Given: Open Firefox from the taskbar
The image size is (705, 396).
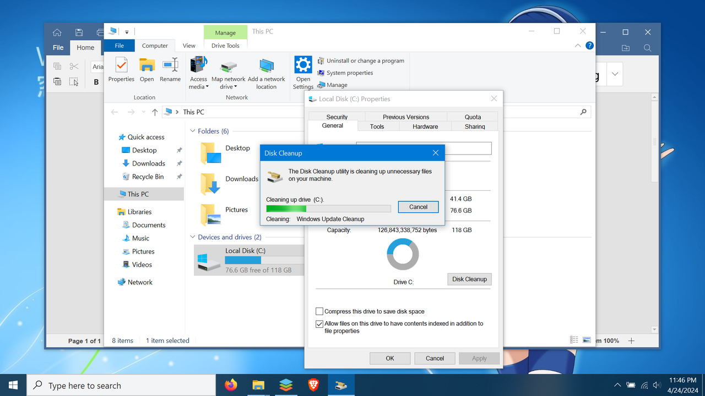Looking at the screenshot, I should [231, 385].
